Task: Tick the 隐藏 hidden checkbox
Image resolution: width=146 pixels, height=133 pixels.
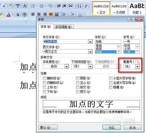Action: pos(110,87)
